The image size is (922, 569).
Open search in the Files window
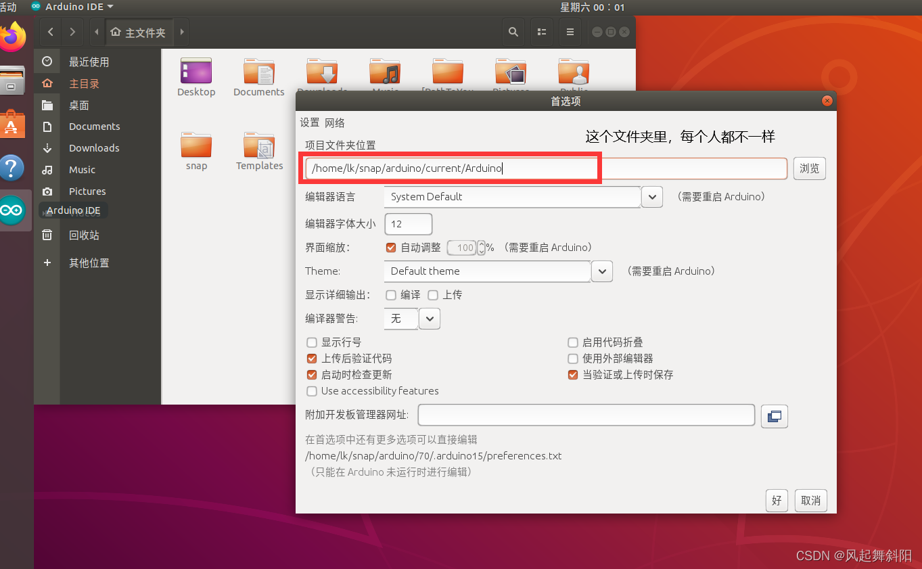point(513,32)
